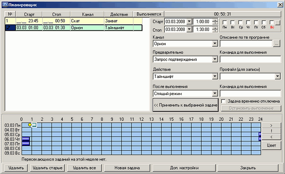Toggle the Пн weekday checkbox
The height and width of the screenshot is (174, 285).
tap(225, 22)
